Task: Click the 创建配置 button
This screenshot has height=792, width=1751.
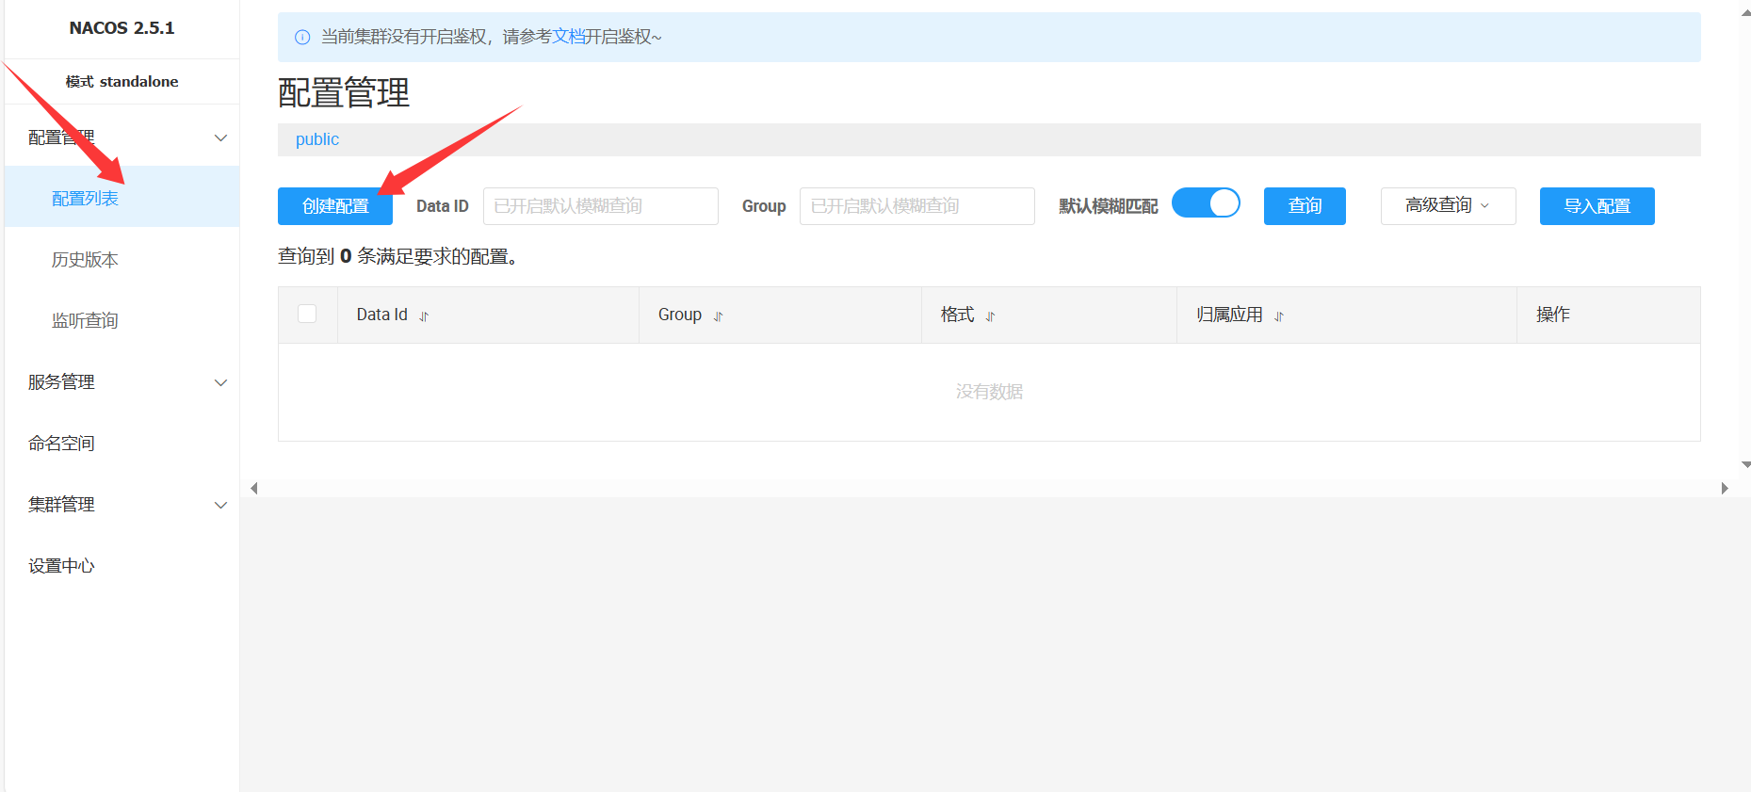Action: pos(334,206)
